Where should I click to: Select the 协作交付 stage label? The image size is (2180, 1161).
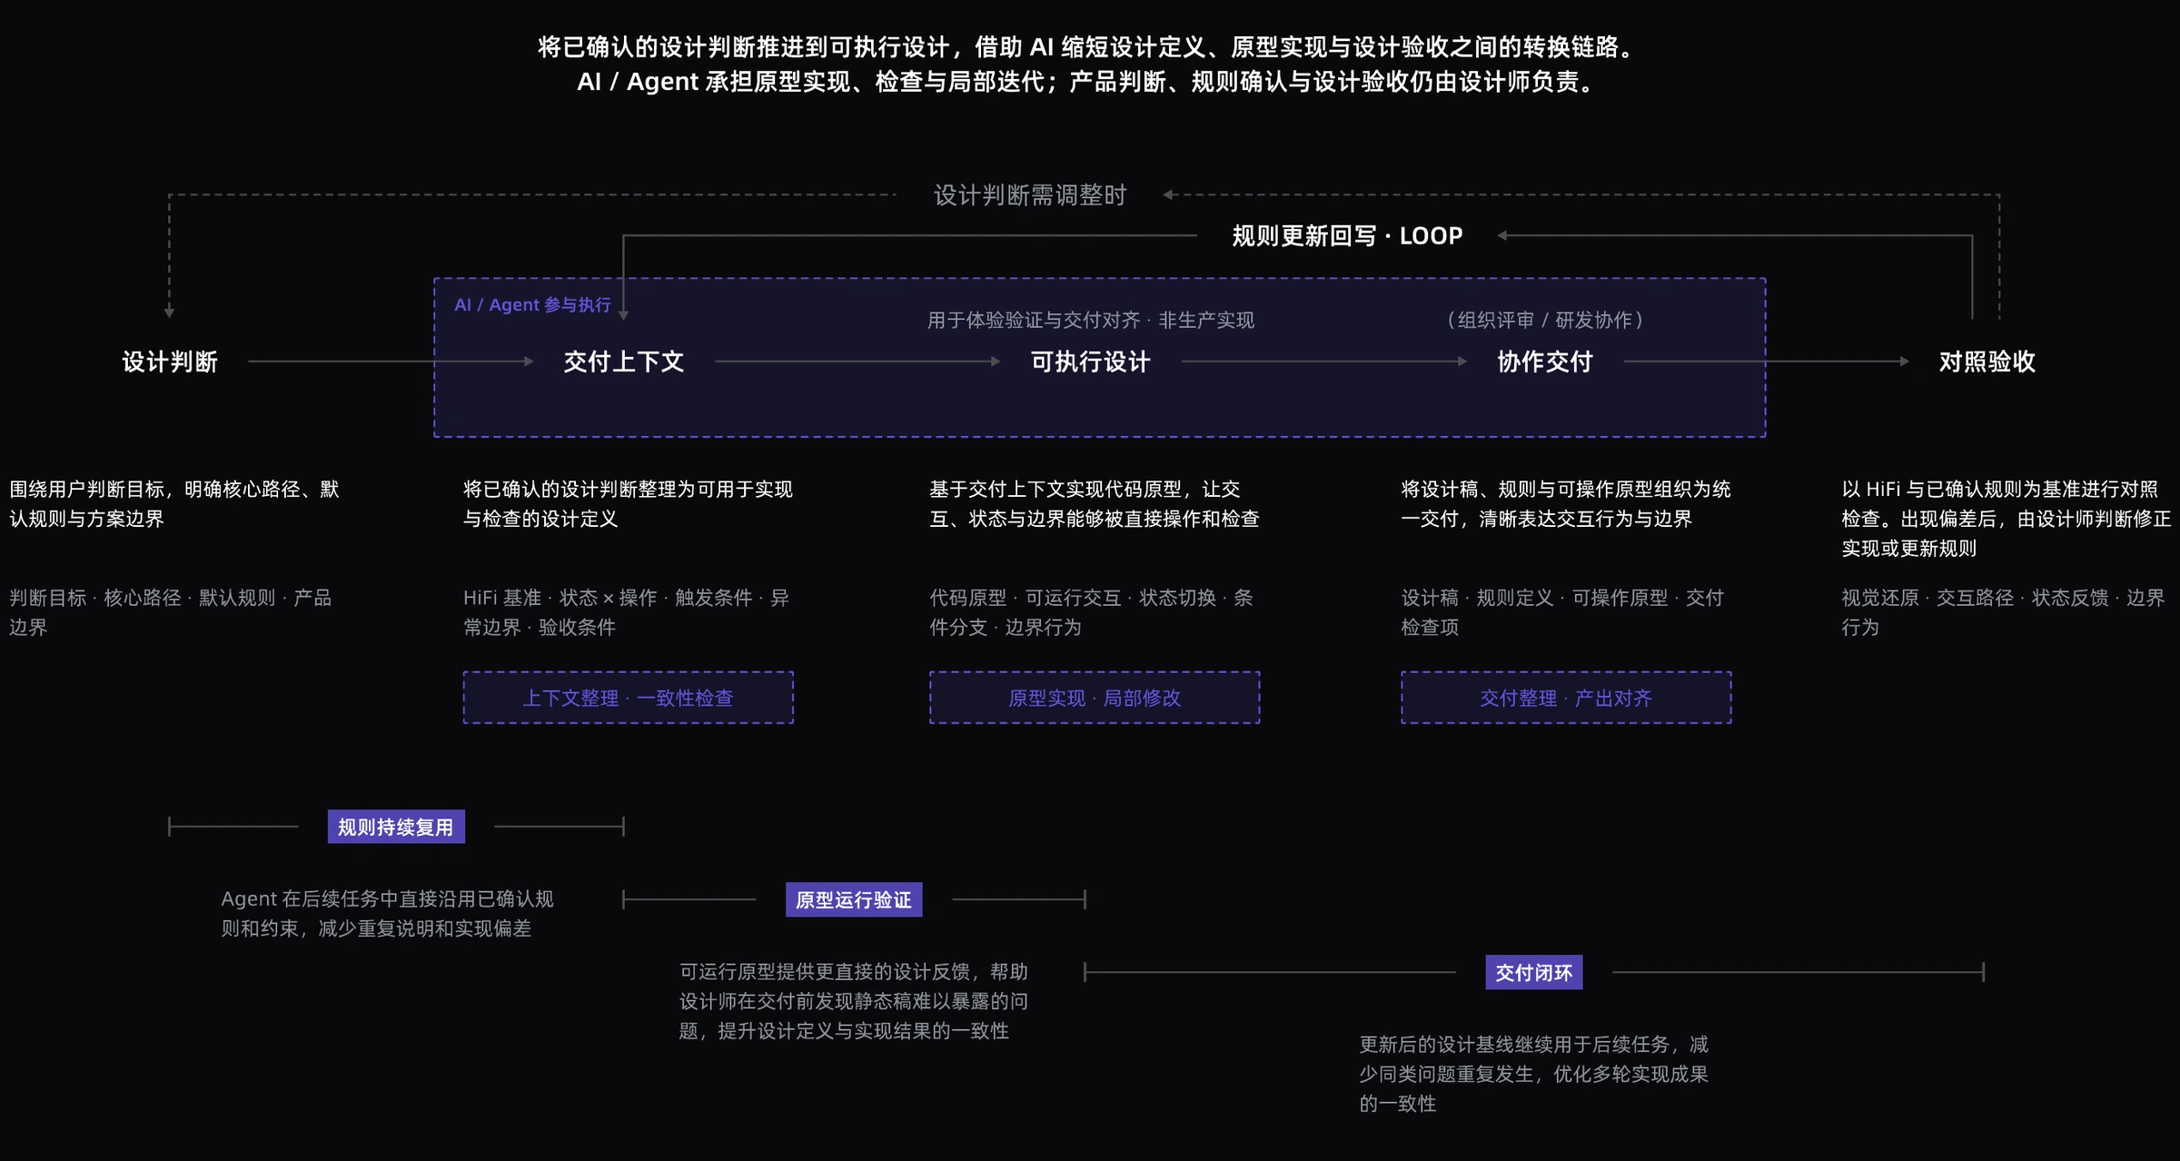click(x=1544, y=362)
